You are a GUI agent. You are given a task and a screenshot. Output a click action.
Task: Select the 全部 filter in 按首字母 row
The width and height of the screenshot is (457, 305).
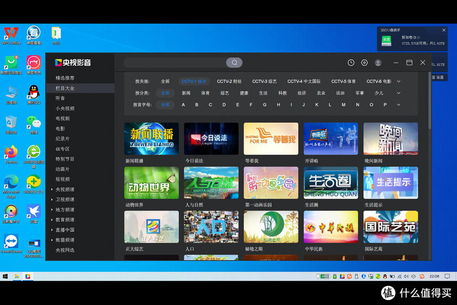coord(165,105)
